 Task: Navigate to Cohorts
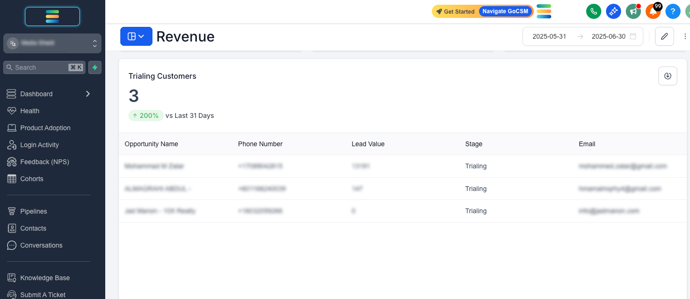tap(32, 179)
